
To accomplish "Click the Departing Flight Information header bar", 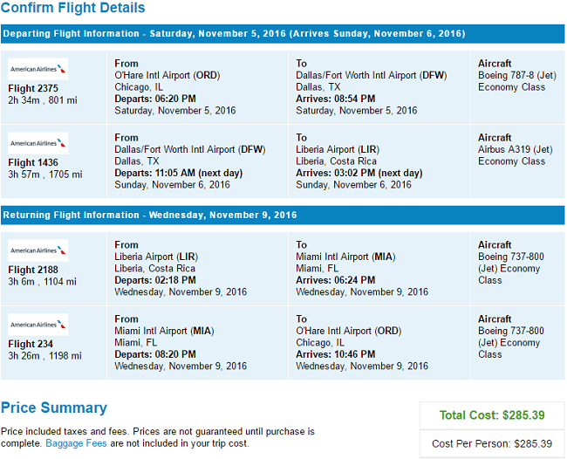I will tap(283, 34).
